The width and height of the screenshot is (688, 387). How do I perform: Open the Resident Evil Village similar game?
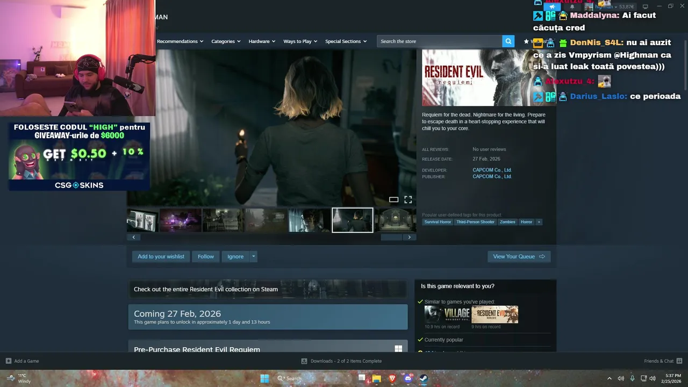point(447,314)
